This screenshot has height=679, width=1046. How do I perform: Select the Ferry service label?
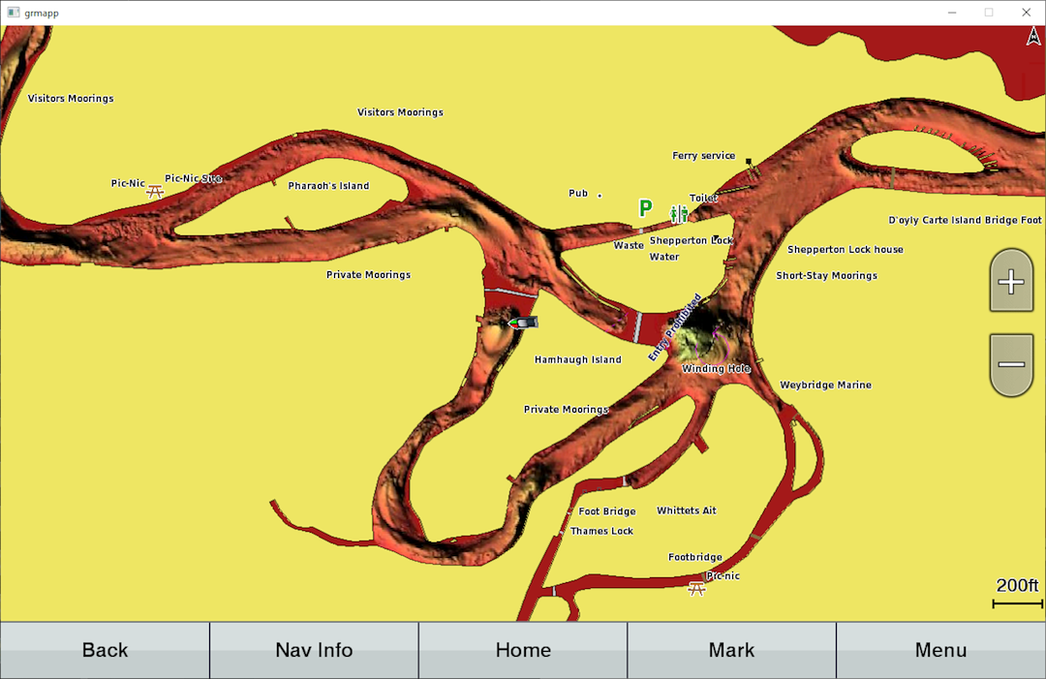703,156
